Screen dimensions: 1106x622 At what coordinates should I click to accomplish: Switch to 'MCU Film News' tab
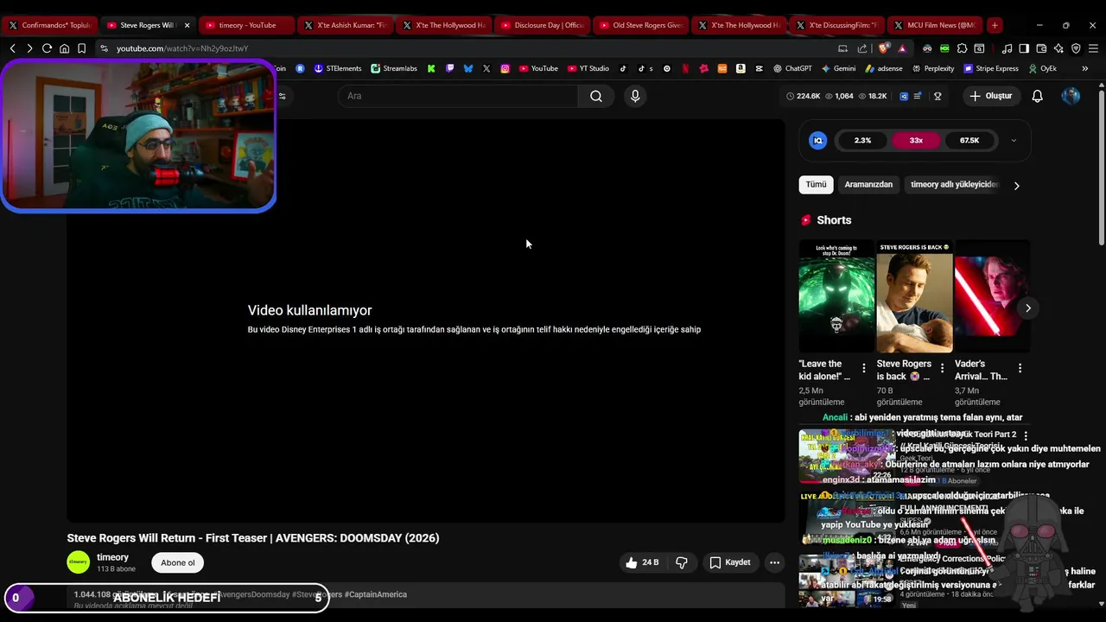936,25
